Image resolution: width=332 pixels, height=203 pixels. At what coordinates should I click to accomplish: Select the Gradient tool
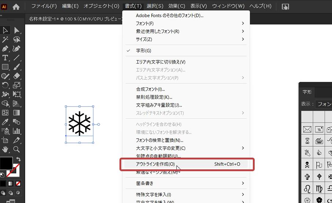coord(16,113)
